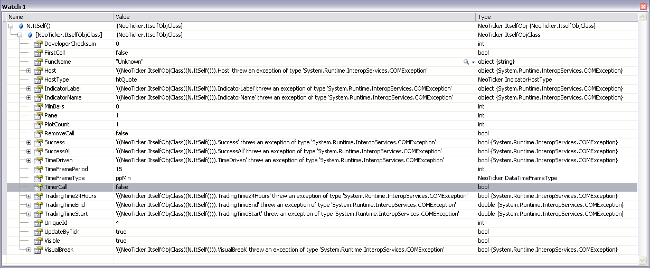The width and height of the screenshot is (650, 268).
Task: Select the UpdateByTick value true
Action: click(121, 232)
